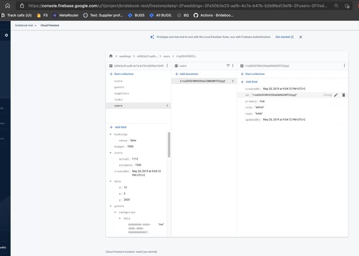Click the home icon in the Firestore breadcrumb
Screen dimensions: 359x256
point(111,56)
